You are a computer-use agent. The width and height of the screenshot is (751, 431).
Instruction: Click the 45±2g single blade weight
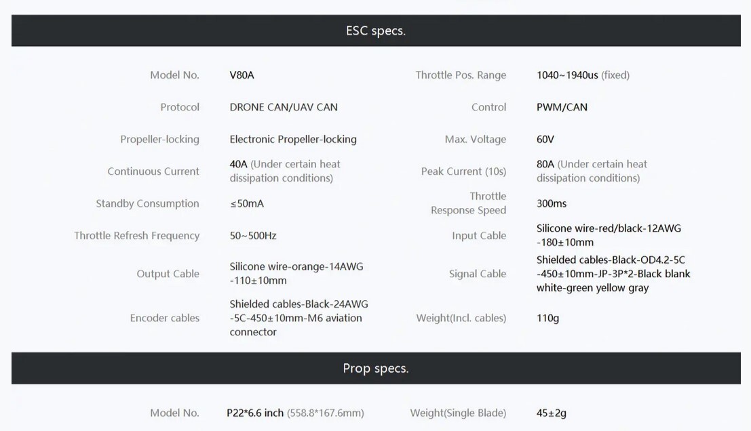coord(552,413)
